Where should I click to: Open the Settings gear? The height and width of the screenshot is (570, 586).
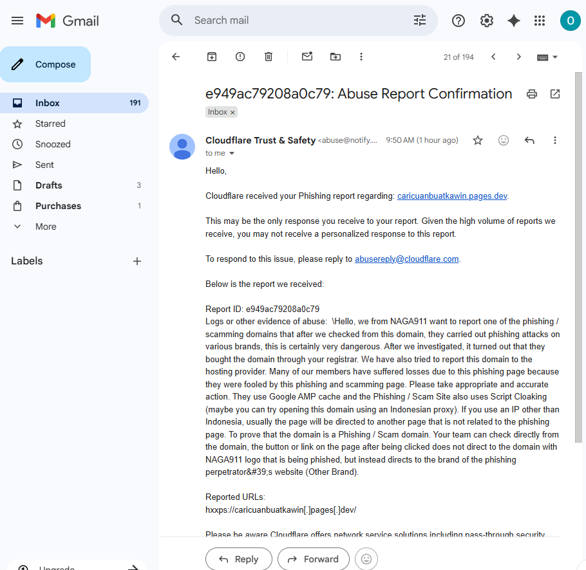coord(487,21)
